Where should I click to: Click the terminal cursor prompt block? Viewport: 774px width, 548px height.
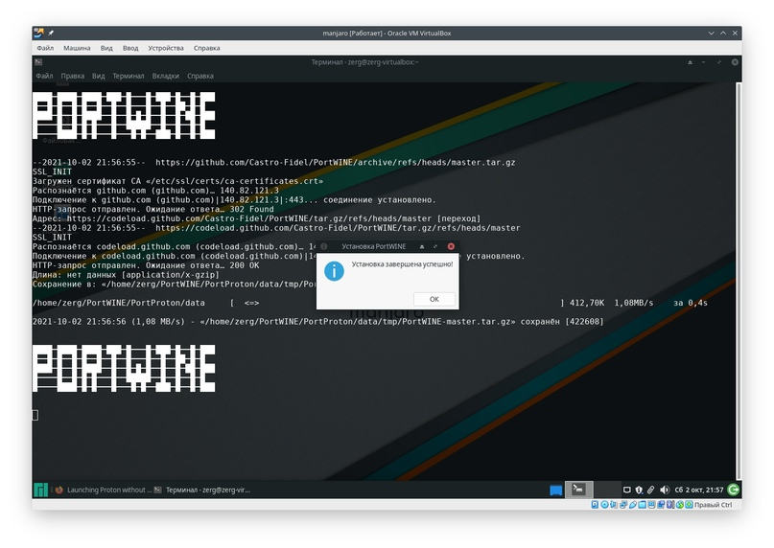pyautogui.click(x=35, y=416)
